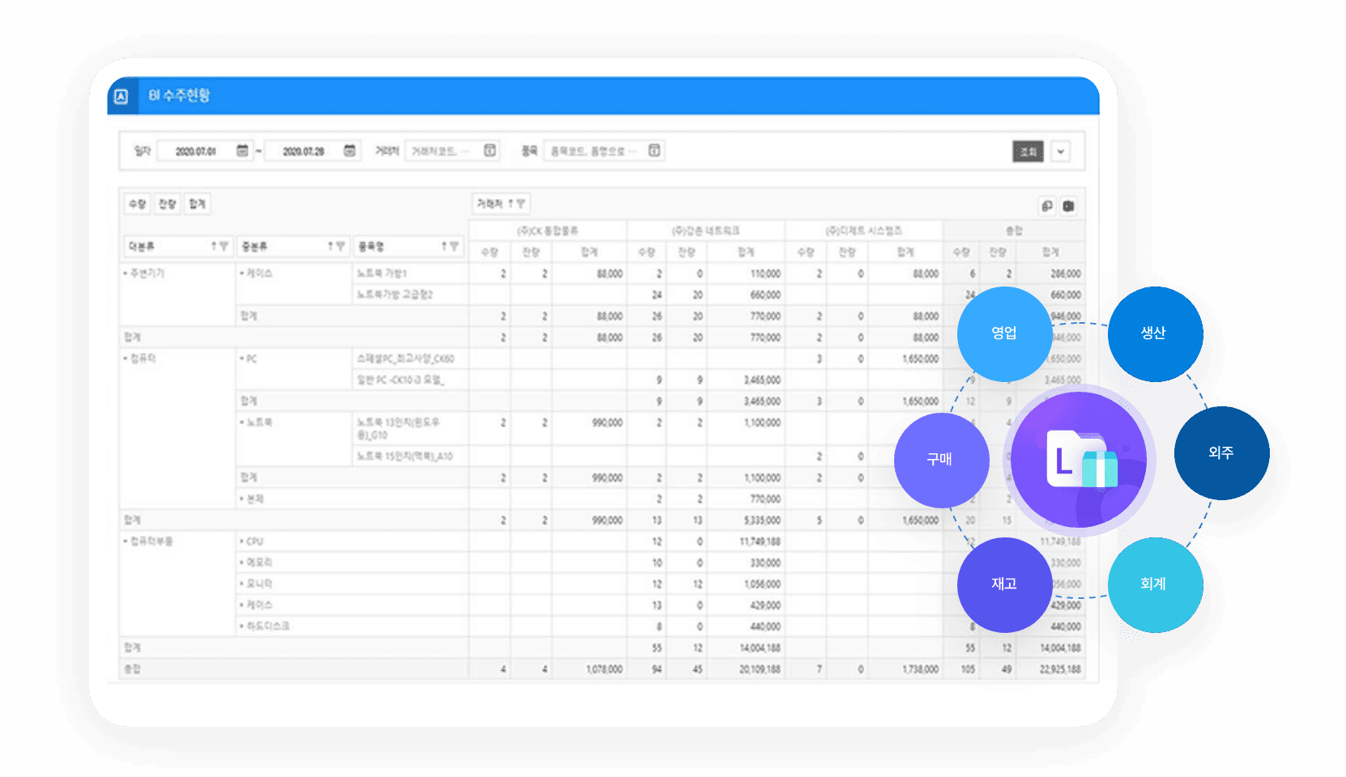The image size is (1346, 777).
Task: Click the 품목 code lookup icon
Action: pyautogui.click(x=654, y=151)
